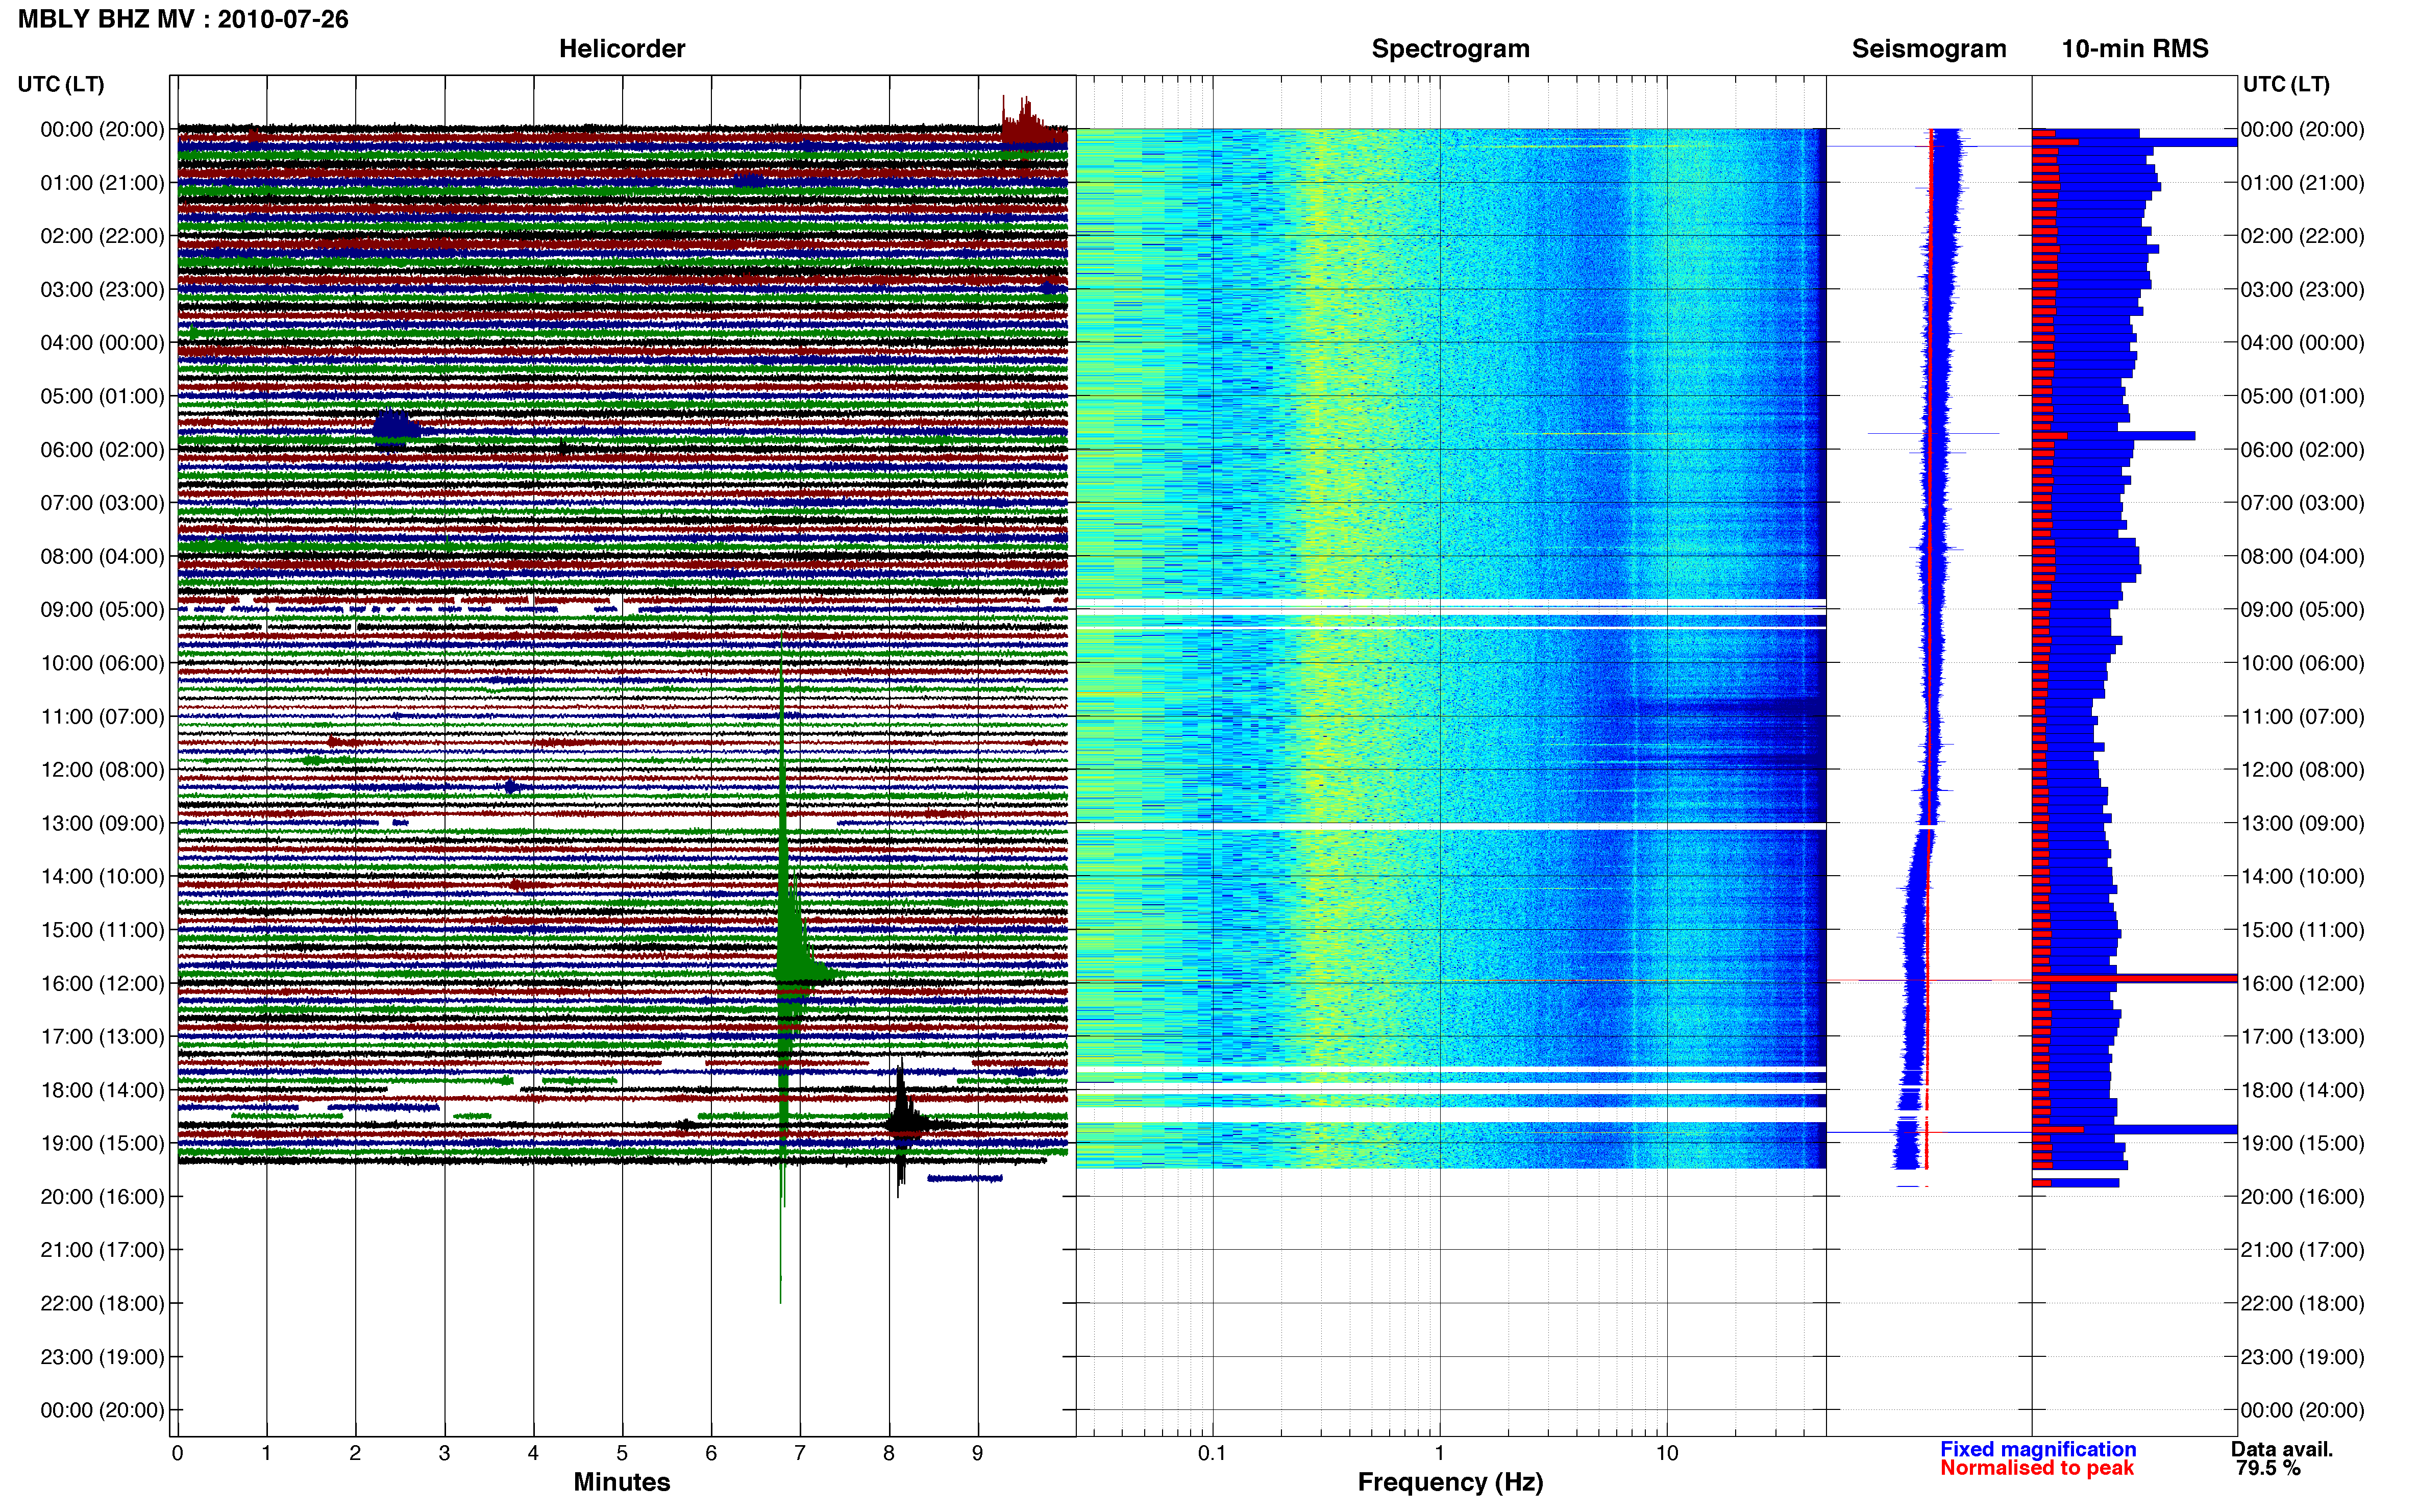Click '04:00 (00:00)' on the left time axis
The image size is (2419, 1512).
coord(102,343)
